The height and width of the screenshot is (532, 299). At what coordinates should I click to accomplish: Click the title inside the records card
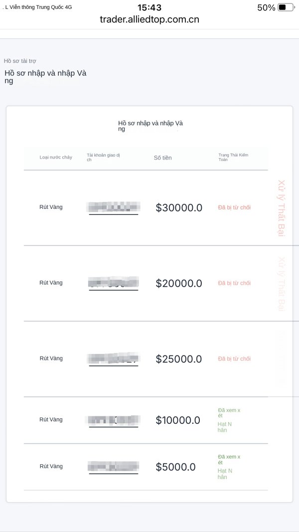150,126
